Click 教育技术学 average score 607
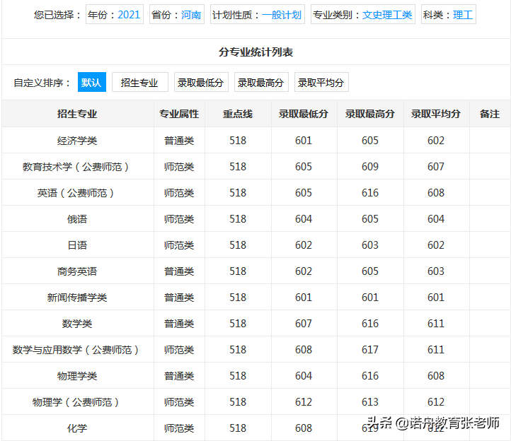Image resolution: width=511 pixels, height=441 pixels. (x=436, y=167)
